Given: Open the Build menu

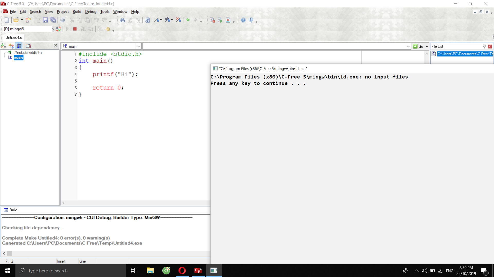Looking at the screenshot, I should tap(77, 12).
